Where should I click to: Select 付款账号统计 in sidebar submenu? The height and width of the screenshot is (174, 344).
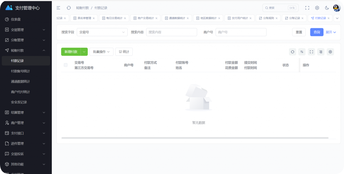click(x=26, y=71)
